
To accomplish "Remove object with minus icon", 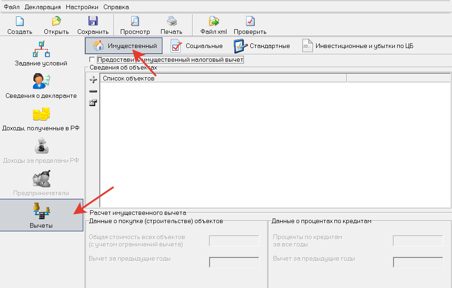I will click(93, 91).
